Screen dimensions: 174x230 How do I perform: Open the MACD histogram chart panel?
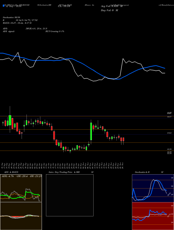pos(21,216)
